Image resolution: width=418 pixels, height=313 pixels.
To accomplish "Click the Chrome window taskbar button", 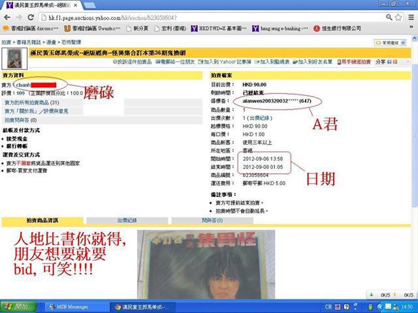I will (143, 307).
